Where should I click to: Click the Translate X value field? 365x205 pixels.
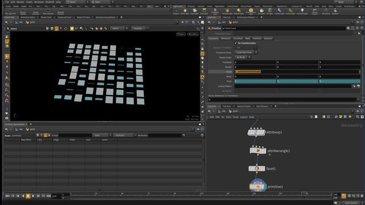(x=255, y=62)
